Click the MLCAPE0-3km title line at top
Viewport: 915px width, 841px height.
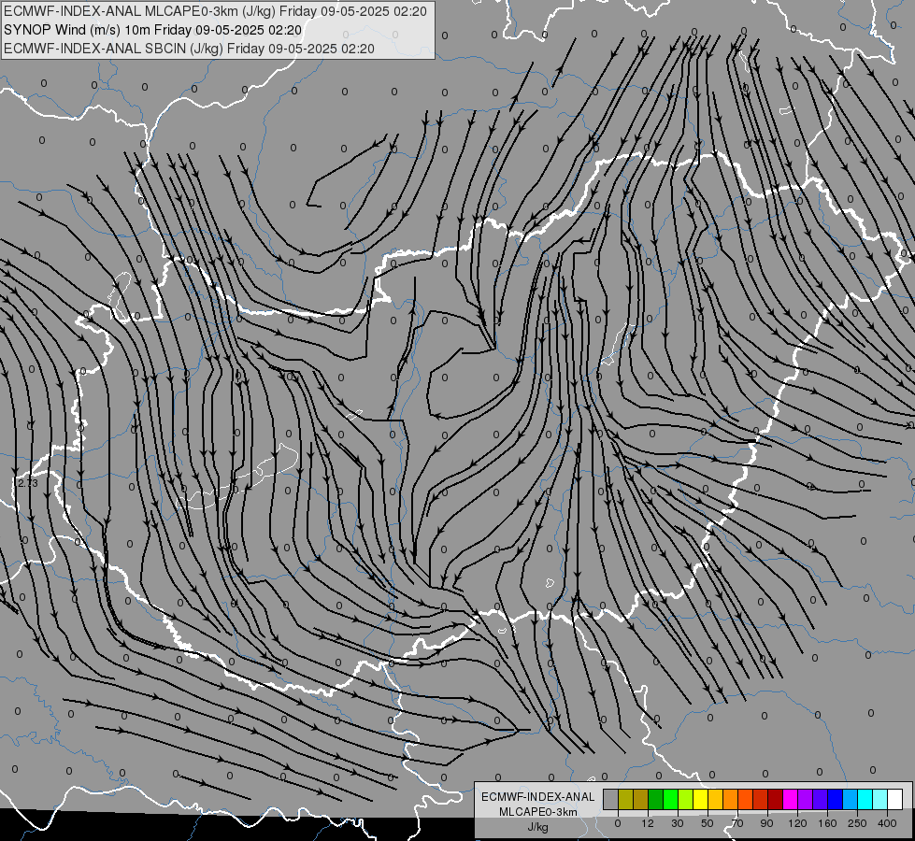tap(215, 11)
